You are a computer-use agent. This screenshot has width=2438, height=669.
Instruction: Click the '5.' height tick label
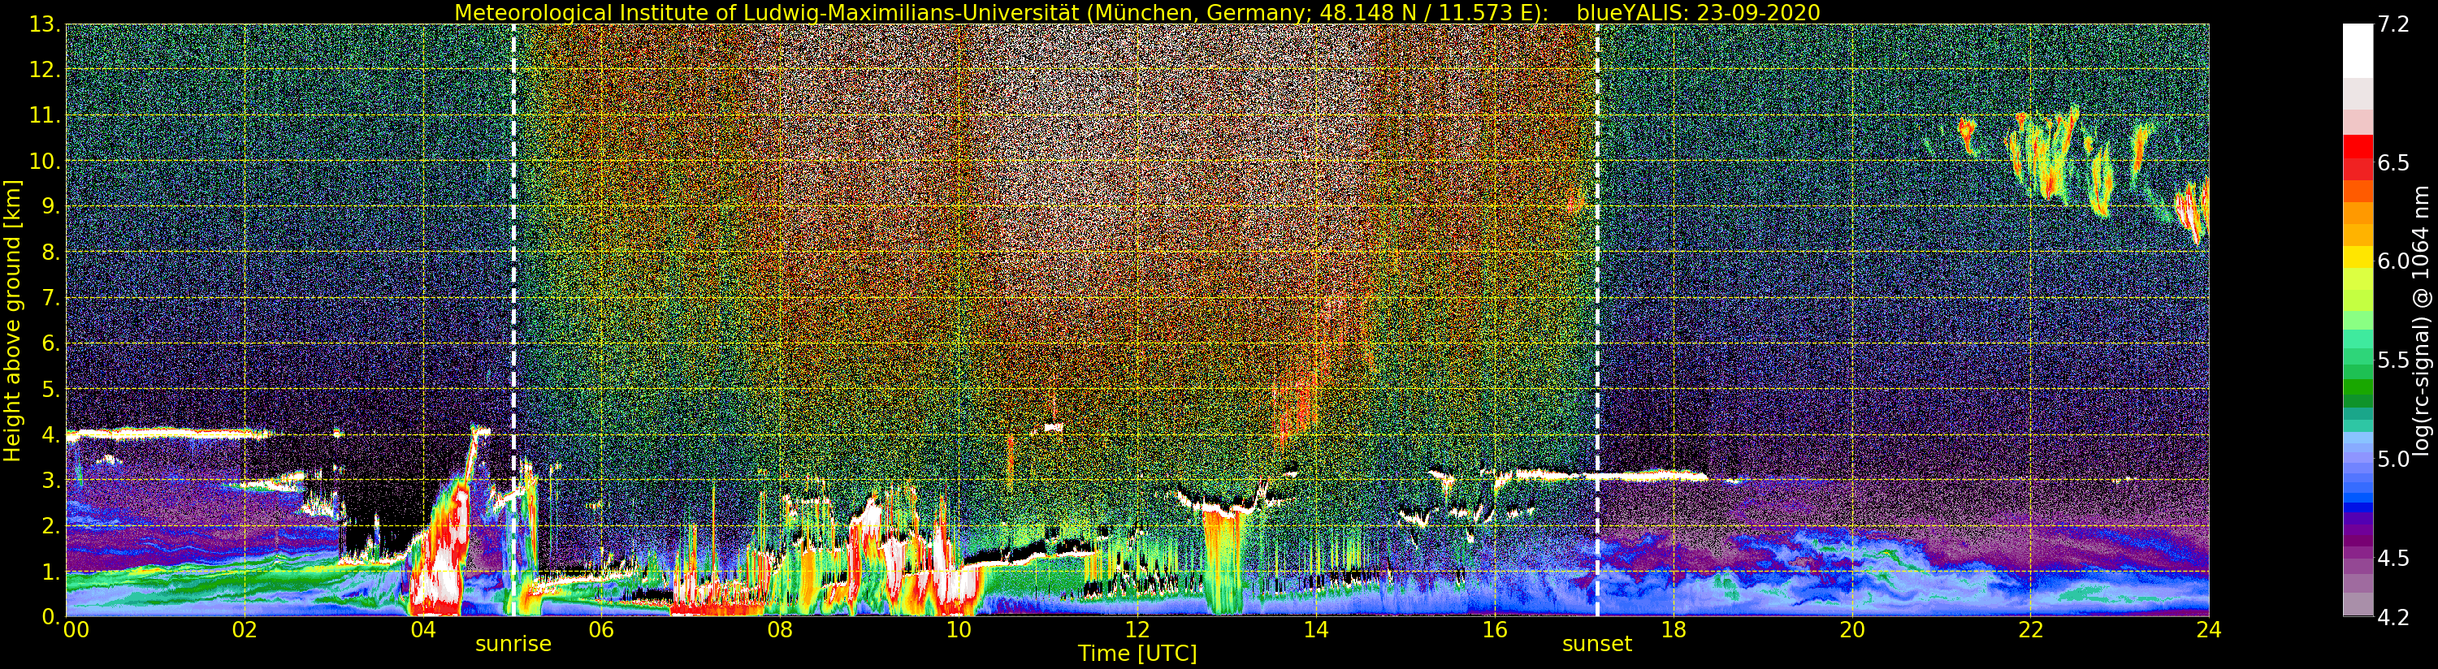[x=50, y=389]
